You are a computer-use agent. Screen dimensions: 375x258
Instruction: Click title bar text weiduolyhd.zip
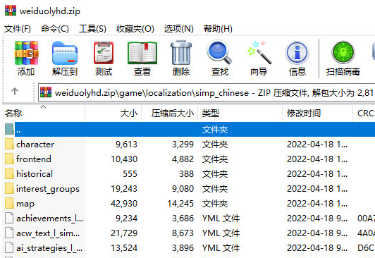click(x=50, y=11)
